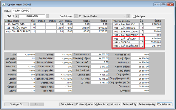Go to next employee arrow
Viewport: 176px width, 110px height.
[x=129, y=16]
